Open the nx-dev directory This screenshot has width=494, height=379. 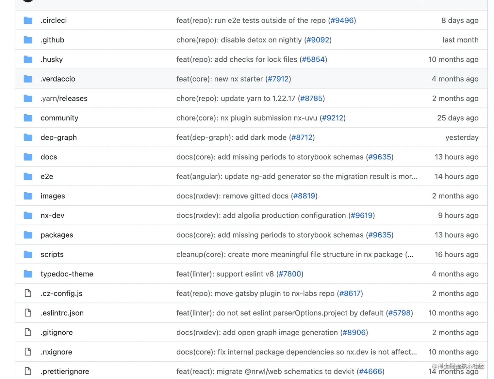click(x=52, y=215)
